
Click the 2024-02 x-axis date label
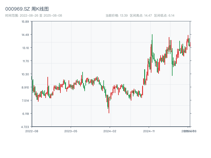pos(110,131)
